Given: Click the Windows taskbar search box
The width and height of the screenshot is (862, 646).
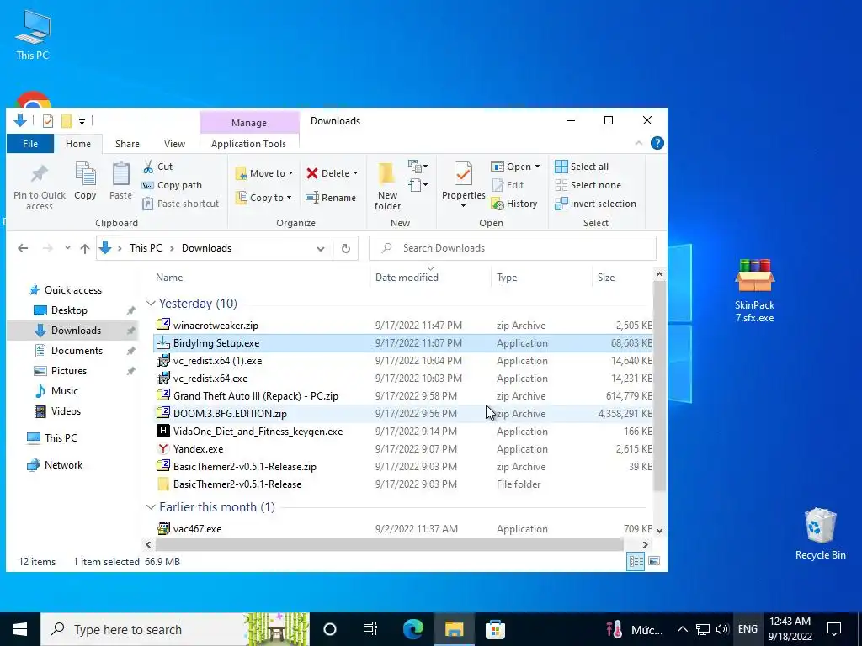Looking at the screenshot, I should pos(175,629).
